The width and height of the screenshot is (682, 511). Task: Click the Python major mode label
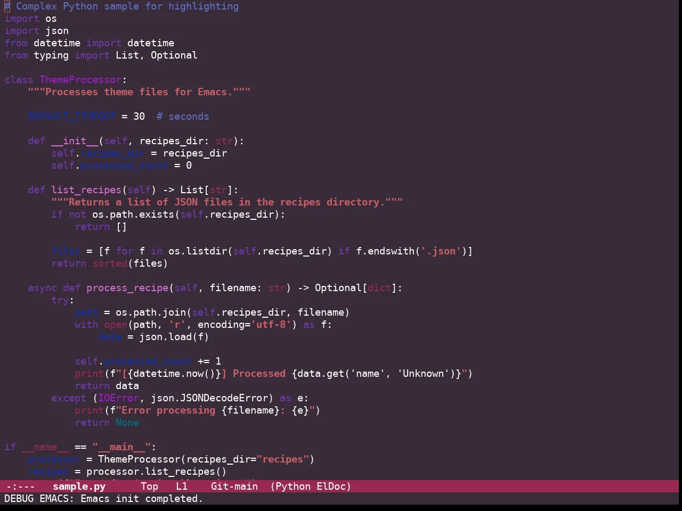tap(293, 486)
